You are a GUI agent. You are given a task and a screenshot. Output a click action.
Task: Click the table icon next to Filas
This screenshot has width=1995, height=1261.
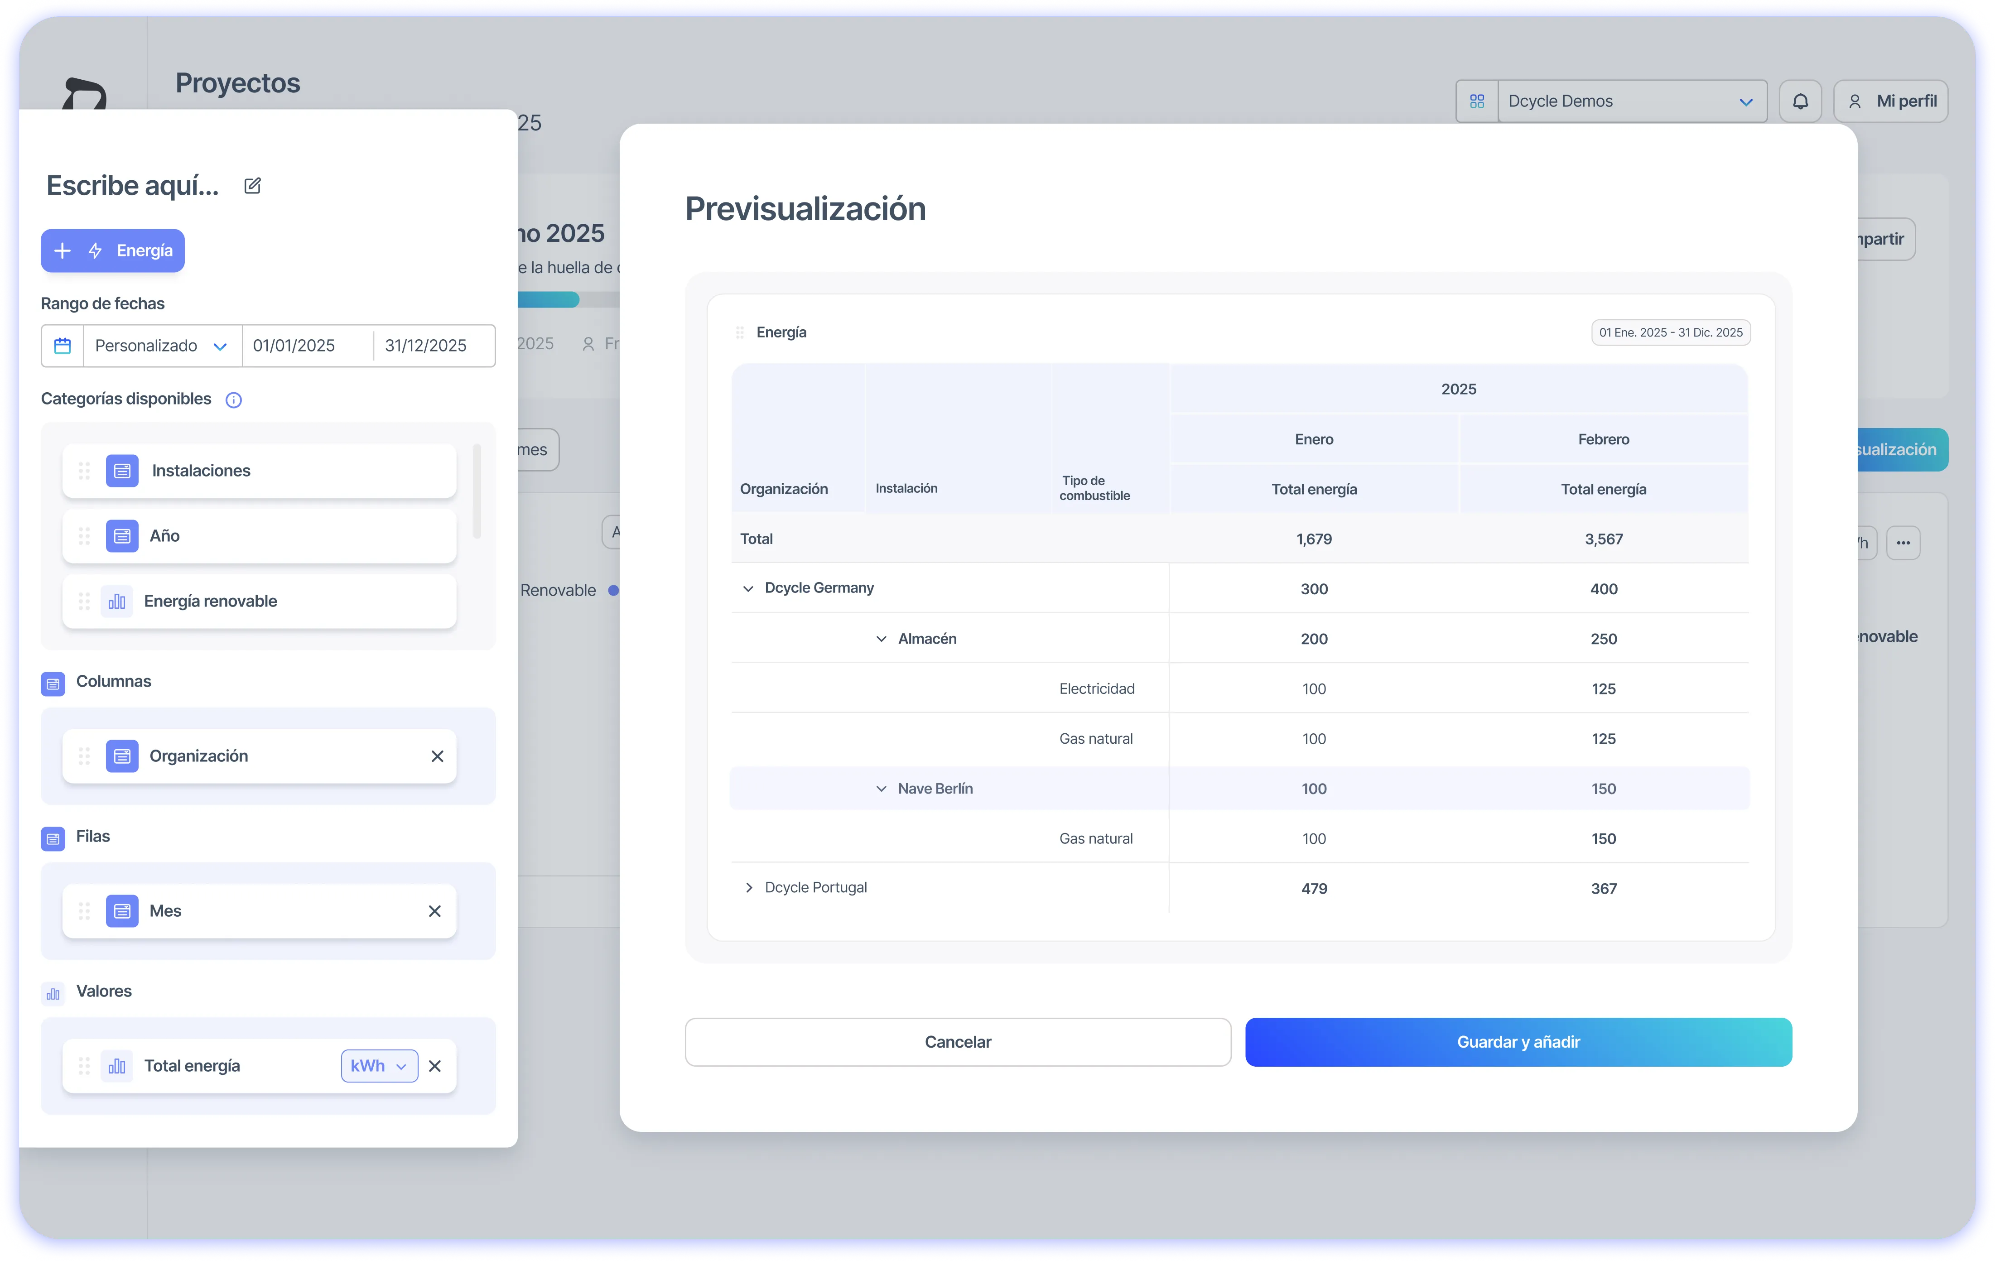coord(53,838)
